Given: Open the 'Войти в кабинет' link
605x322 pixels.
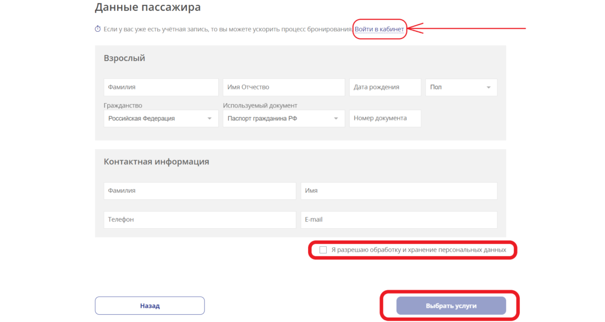Looking at the screenshot, I should point(379,29).
